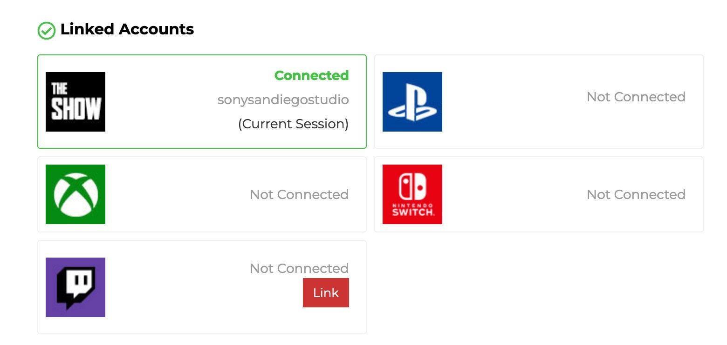The width and height of the screenshot is (727, 345).
Task: Click Not Connected status above the Link button
Action: point(299,268)
